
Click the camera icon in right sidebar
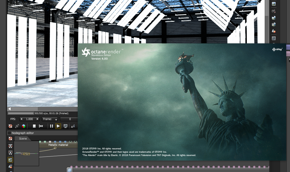tap(273, 11)
